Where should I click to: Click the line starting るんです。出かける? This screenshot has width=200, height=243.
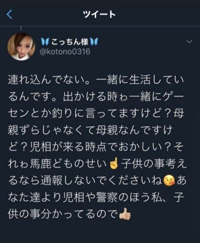pyautogui.click(x=96, y=97)
